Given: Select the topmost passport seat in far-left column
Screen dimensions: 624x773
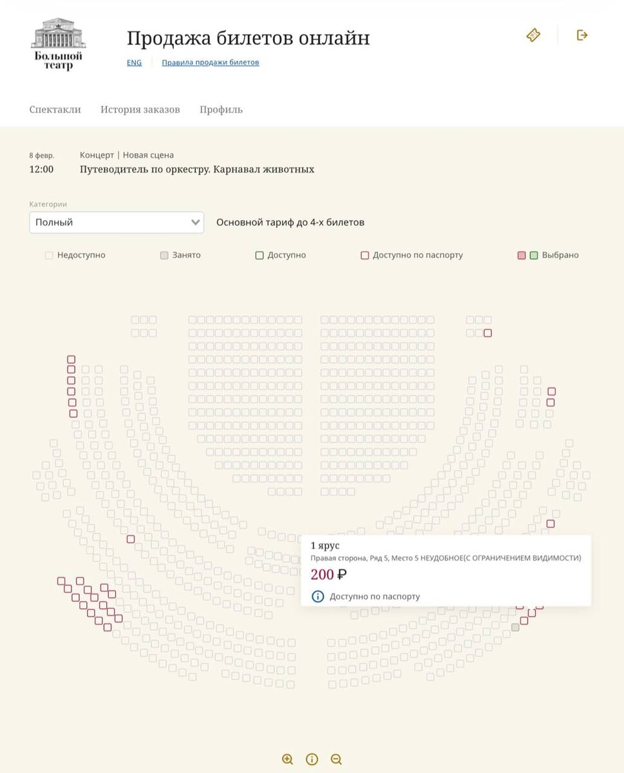Looking at the screenshot, I should pyautogui.click(x=71, y=359).
